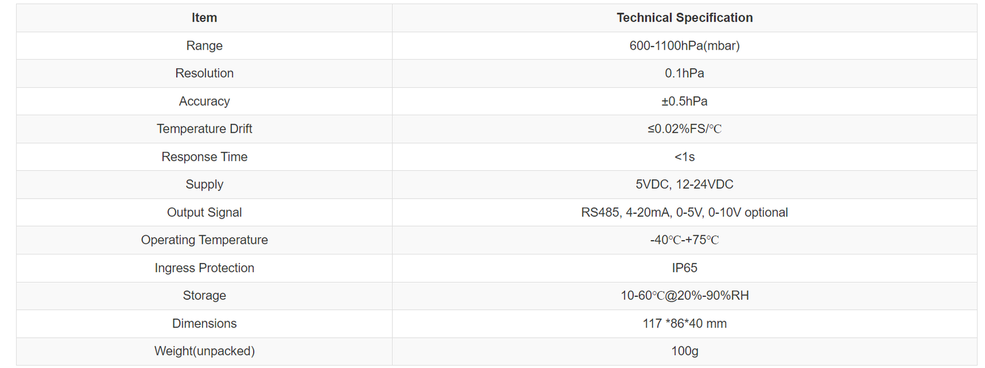Select the Temperature Drift label
The image size is (985, 368).
pos(204,129)
